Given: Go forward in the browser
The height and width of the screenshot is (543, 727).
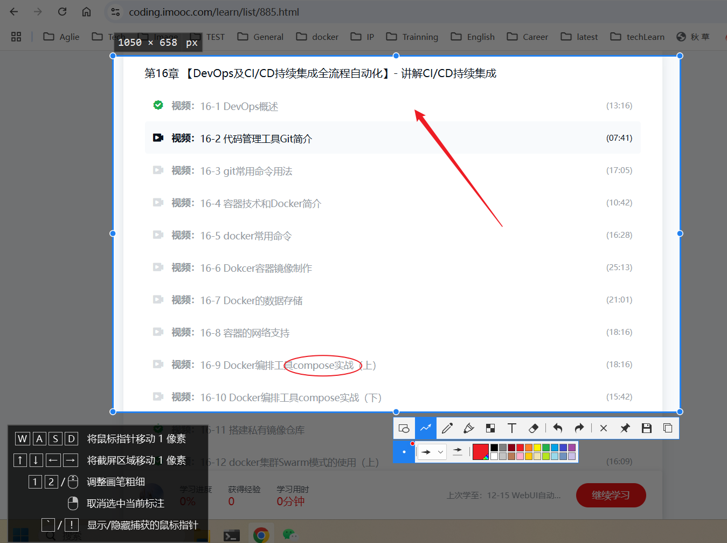Looking at the screenshot, I should 38,12.
